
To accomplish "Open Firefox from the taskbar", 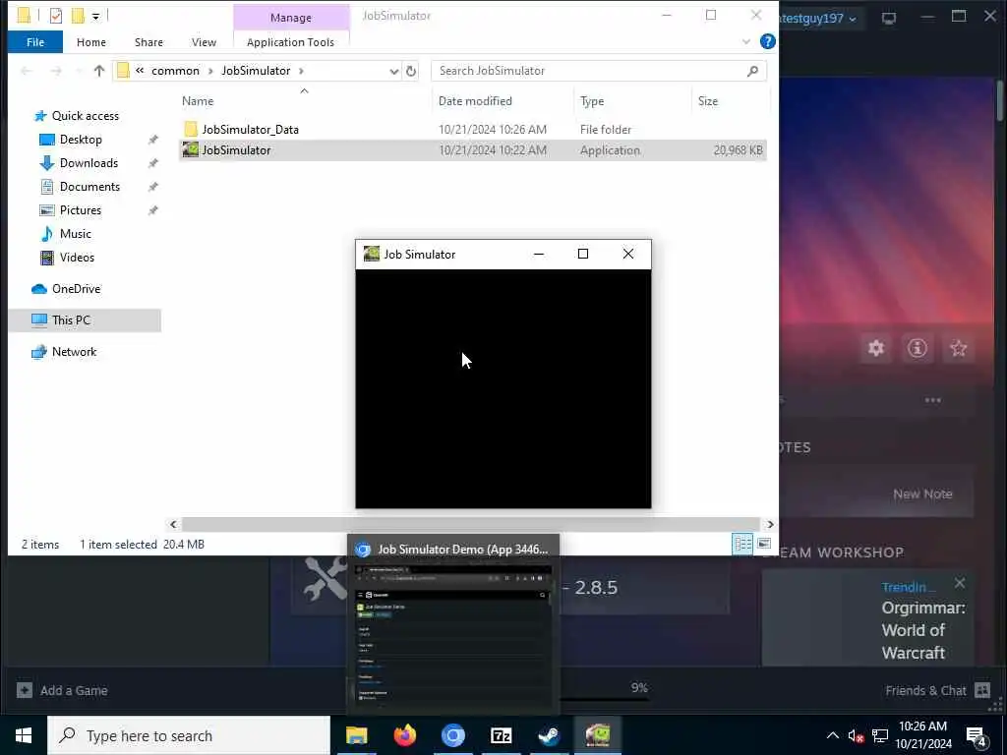I will [x=404, y=735].
